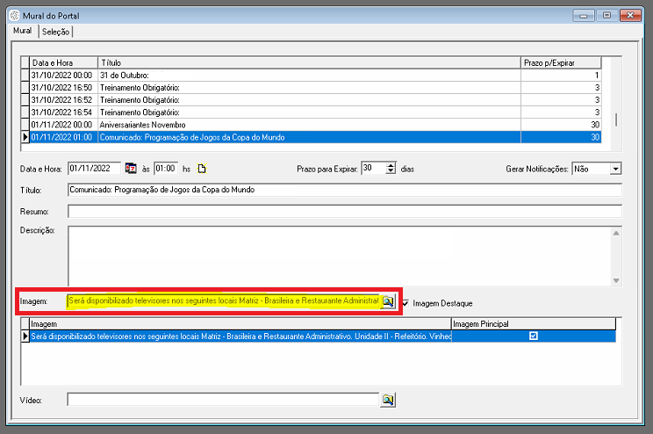Uncheck the Imagem Principal checkbox in the image row
The image size is (653, 434).
coord(533,336)
